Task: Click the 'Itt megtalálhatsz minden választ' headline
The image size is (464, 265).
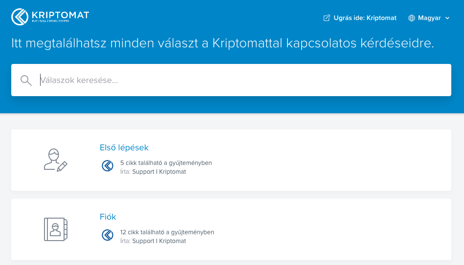Action: [x=222, y=43]
